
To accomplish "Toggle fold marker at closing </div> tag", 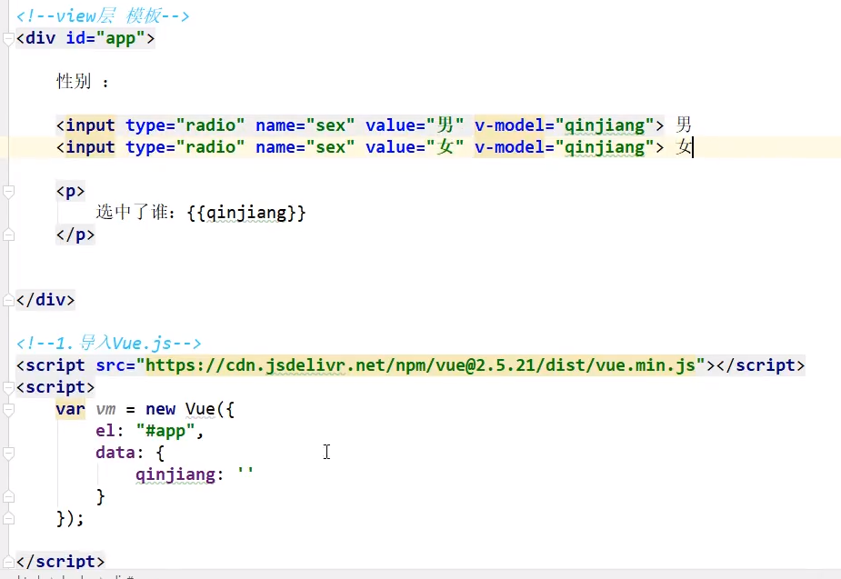I will (8, 300).
